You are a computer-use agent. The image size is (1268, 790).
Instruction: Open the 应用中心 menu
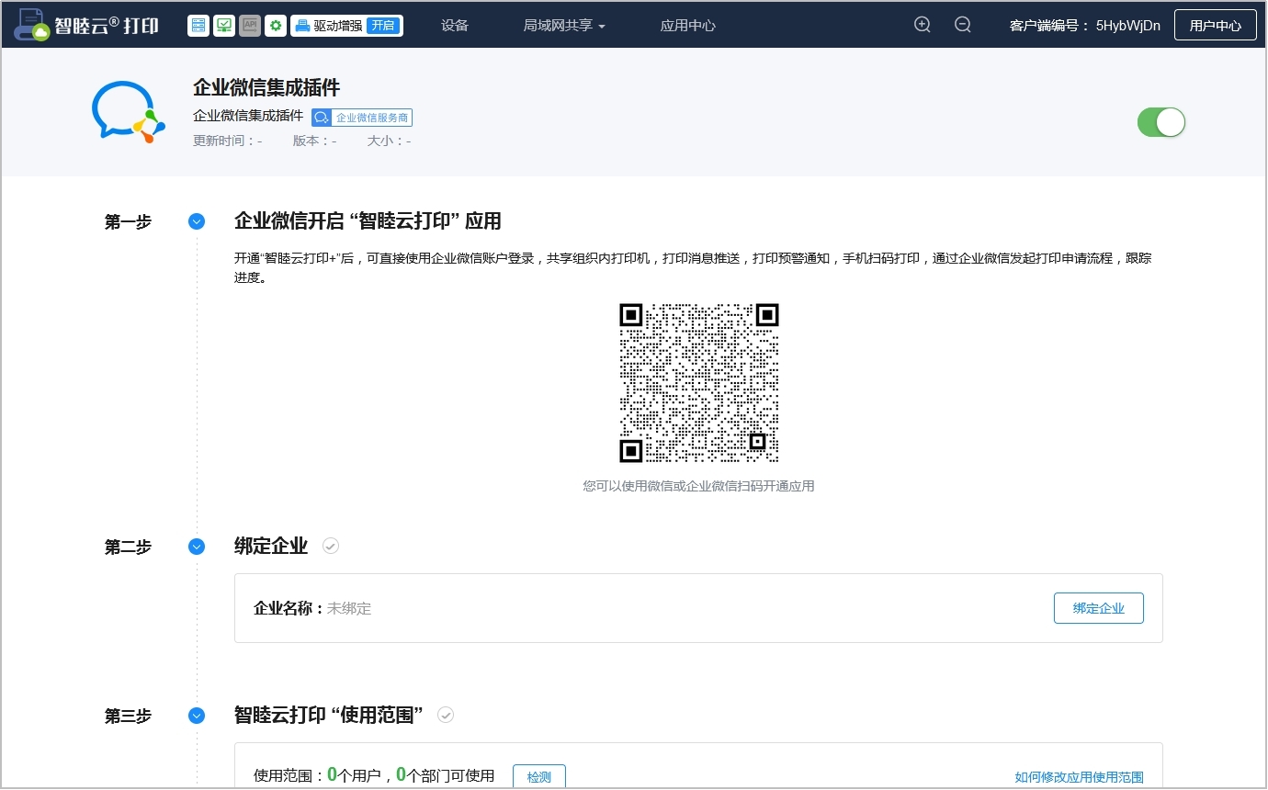click(688, 26)
